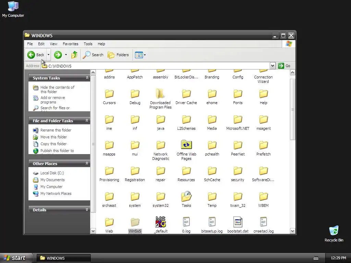The image size is (351, 263).
Task: Click the WINDOWS taskbar button
Action: tap(63, 258)
